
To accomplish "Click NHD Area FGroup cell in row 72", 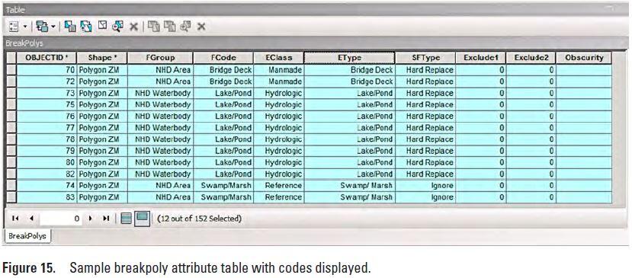I will click(160, 81).
